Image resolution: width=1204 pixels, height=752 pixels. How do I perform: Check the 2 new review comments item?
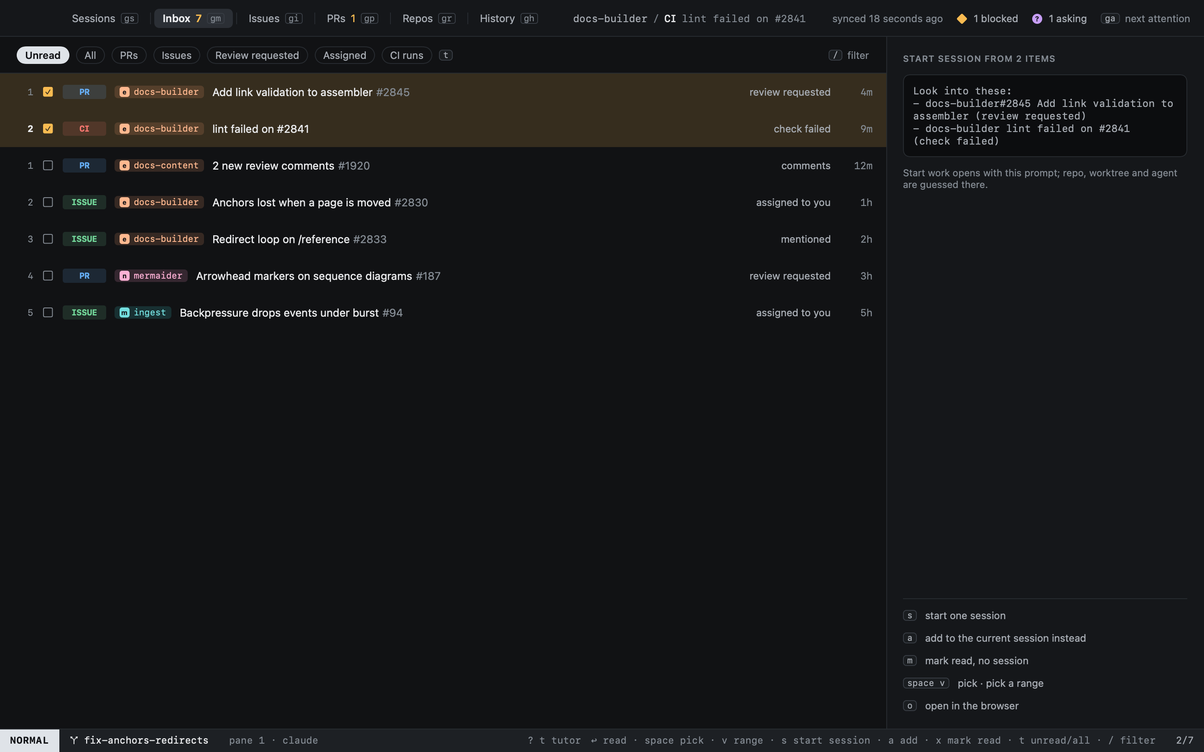pyautogui.click(x=48, y=165)
